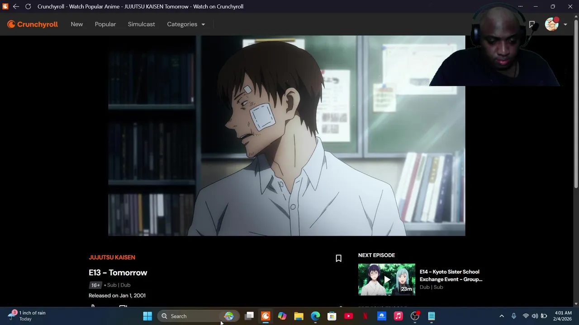Open the clock and date panel

click(563, 316)
